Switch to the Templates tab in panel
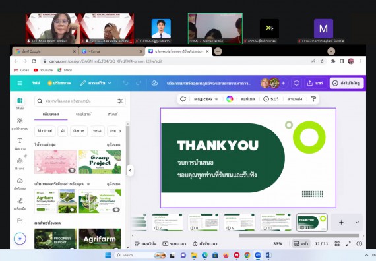This screenshot has height=261, width=376. pyautogui.click(x=51, y=114)
